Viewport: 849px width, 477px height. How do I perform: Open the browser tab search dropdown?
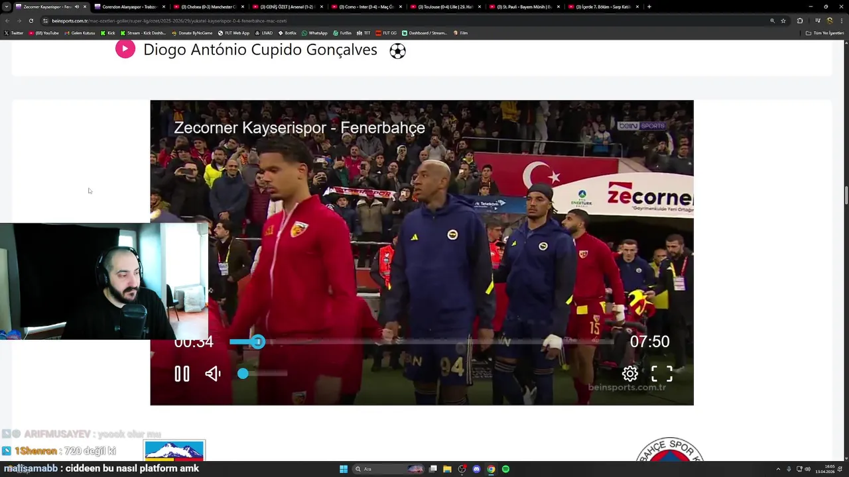click(6, 7)
